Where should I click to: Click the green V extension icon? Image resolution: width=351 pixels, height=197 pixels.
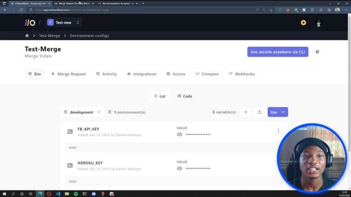click(280, 10)
